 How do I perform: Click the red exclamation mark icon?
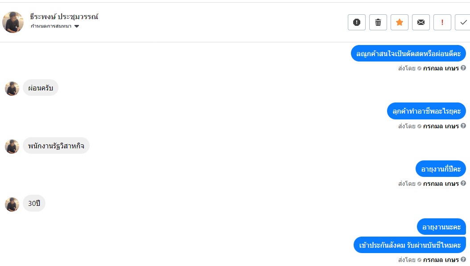[x=442, y=22]
